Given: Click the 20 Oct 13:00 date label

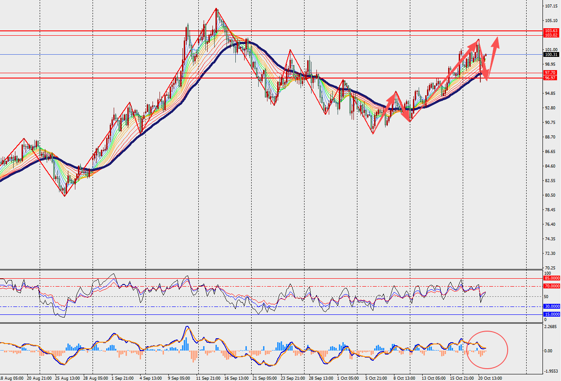Looking at the screenshot, I should [491, 378].
